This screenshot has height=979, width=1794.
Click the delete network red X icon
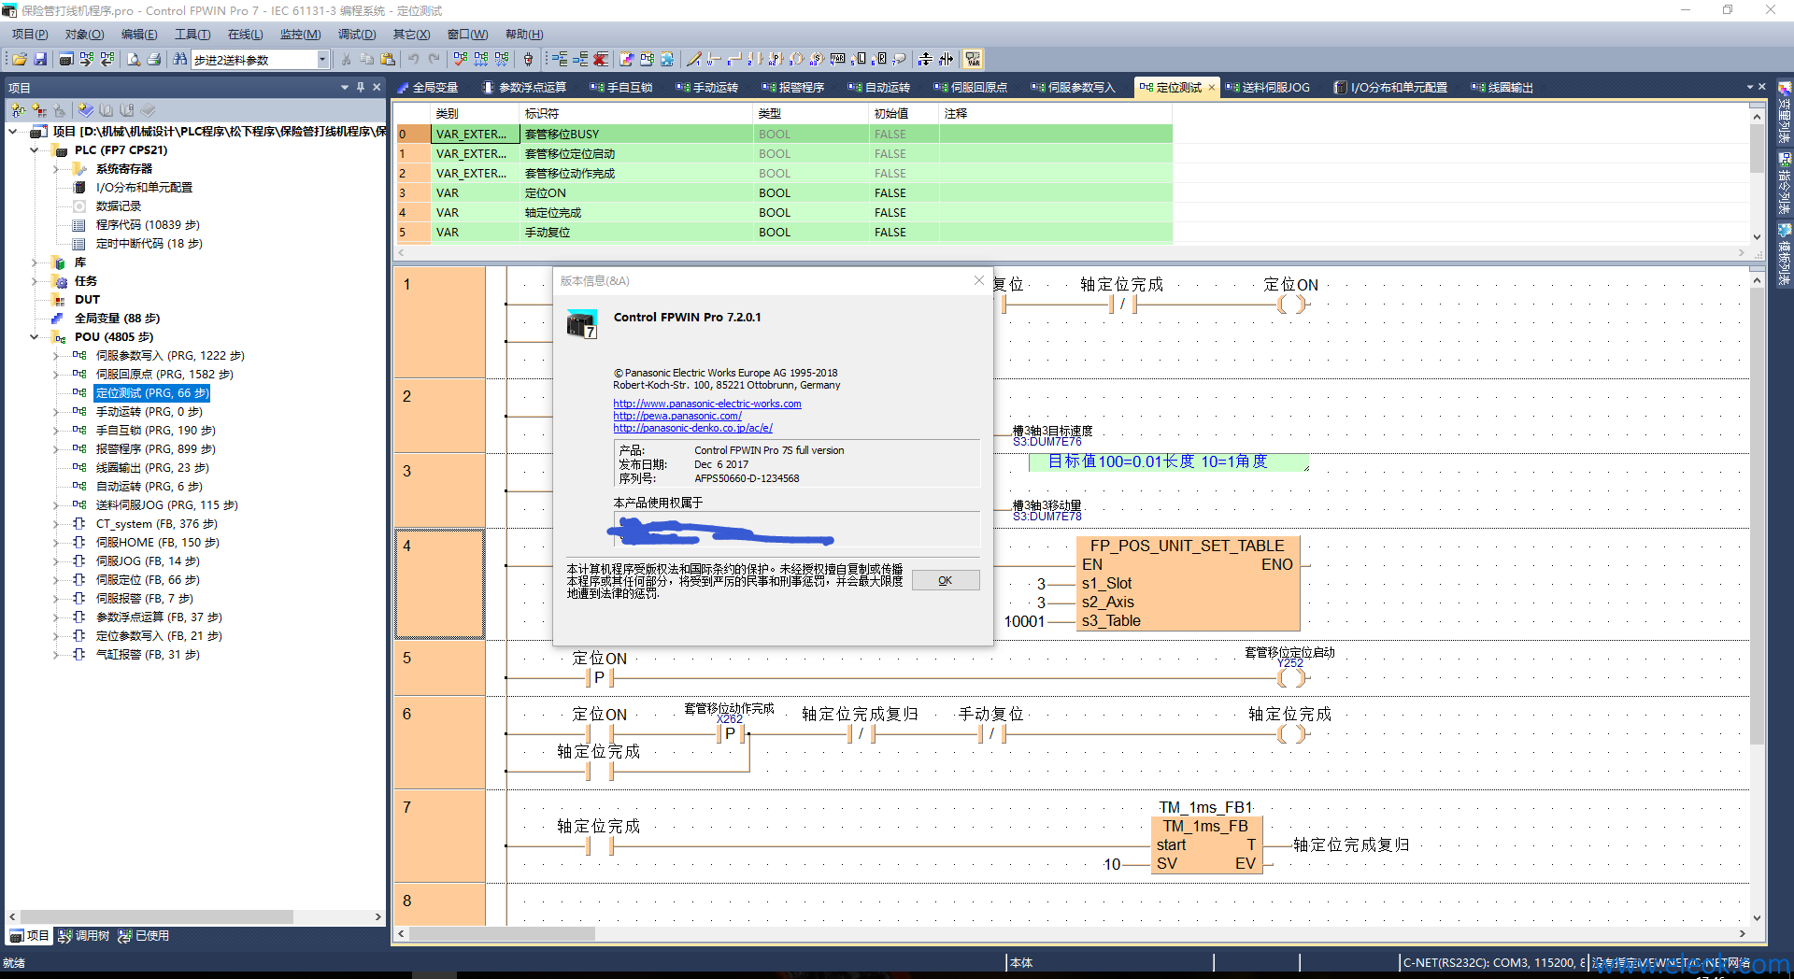(601, 59)
